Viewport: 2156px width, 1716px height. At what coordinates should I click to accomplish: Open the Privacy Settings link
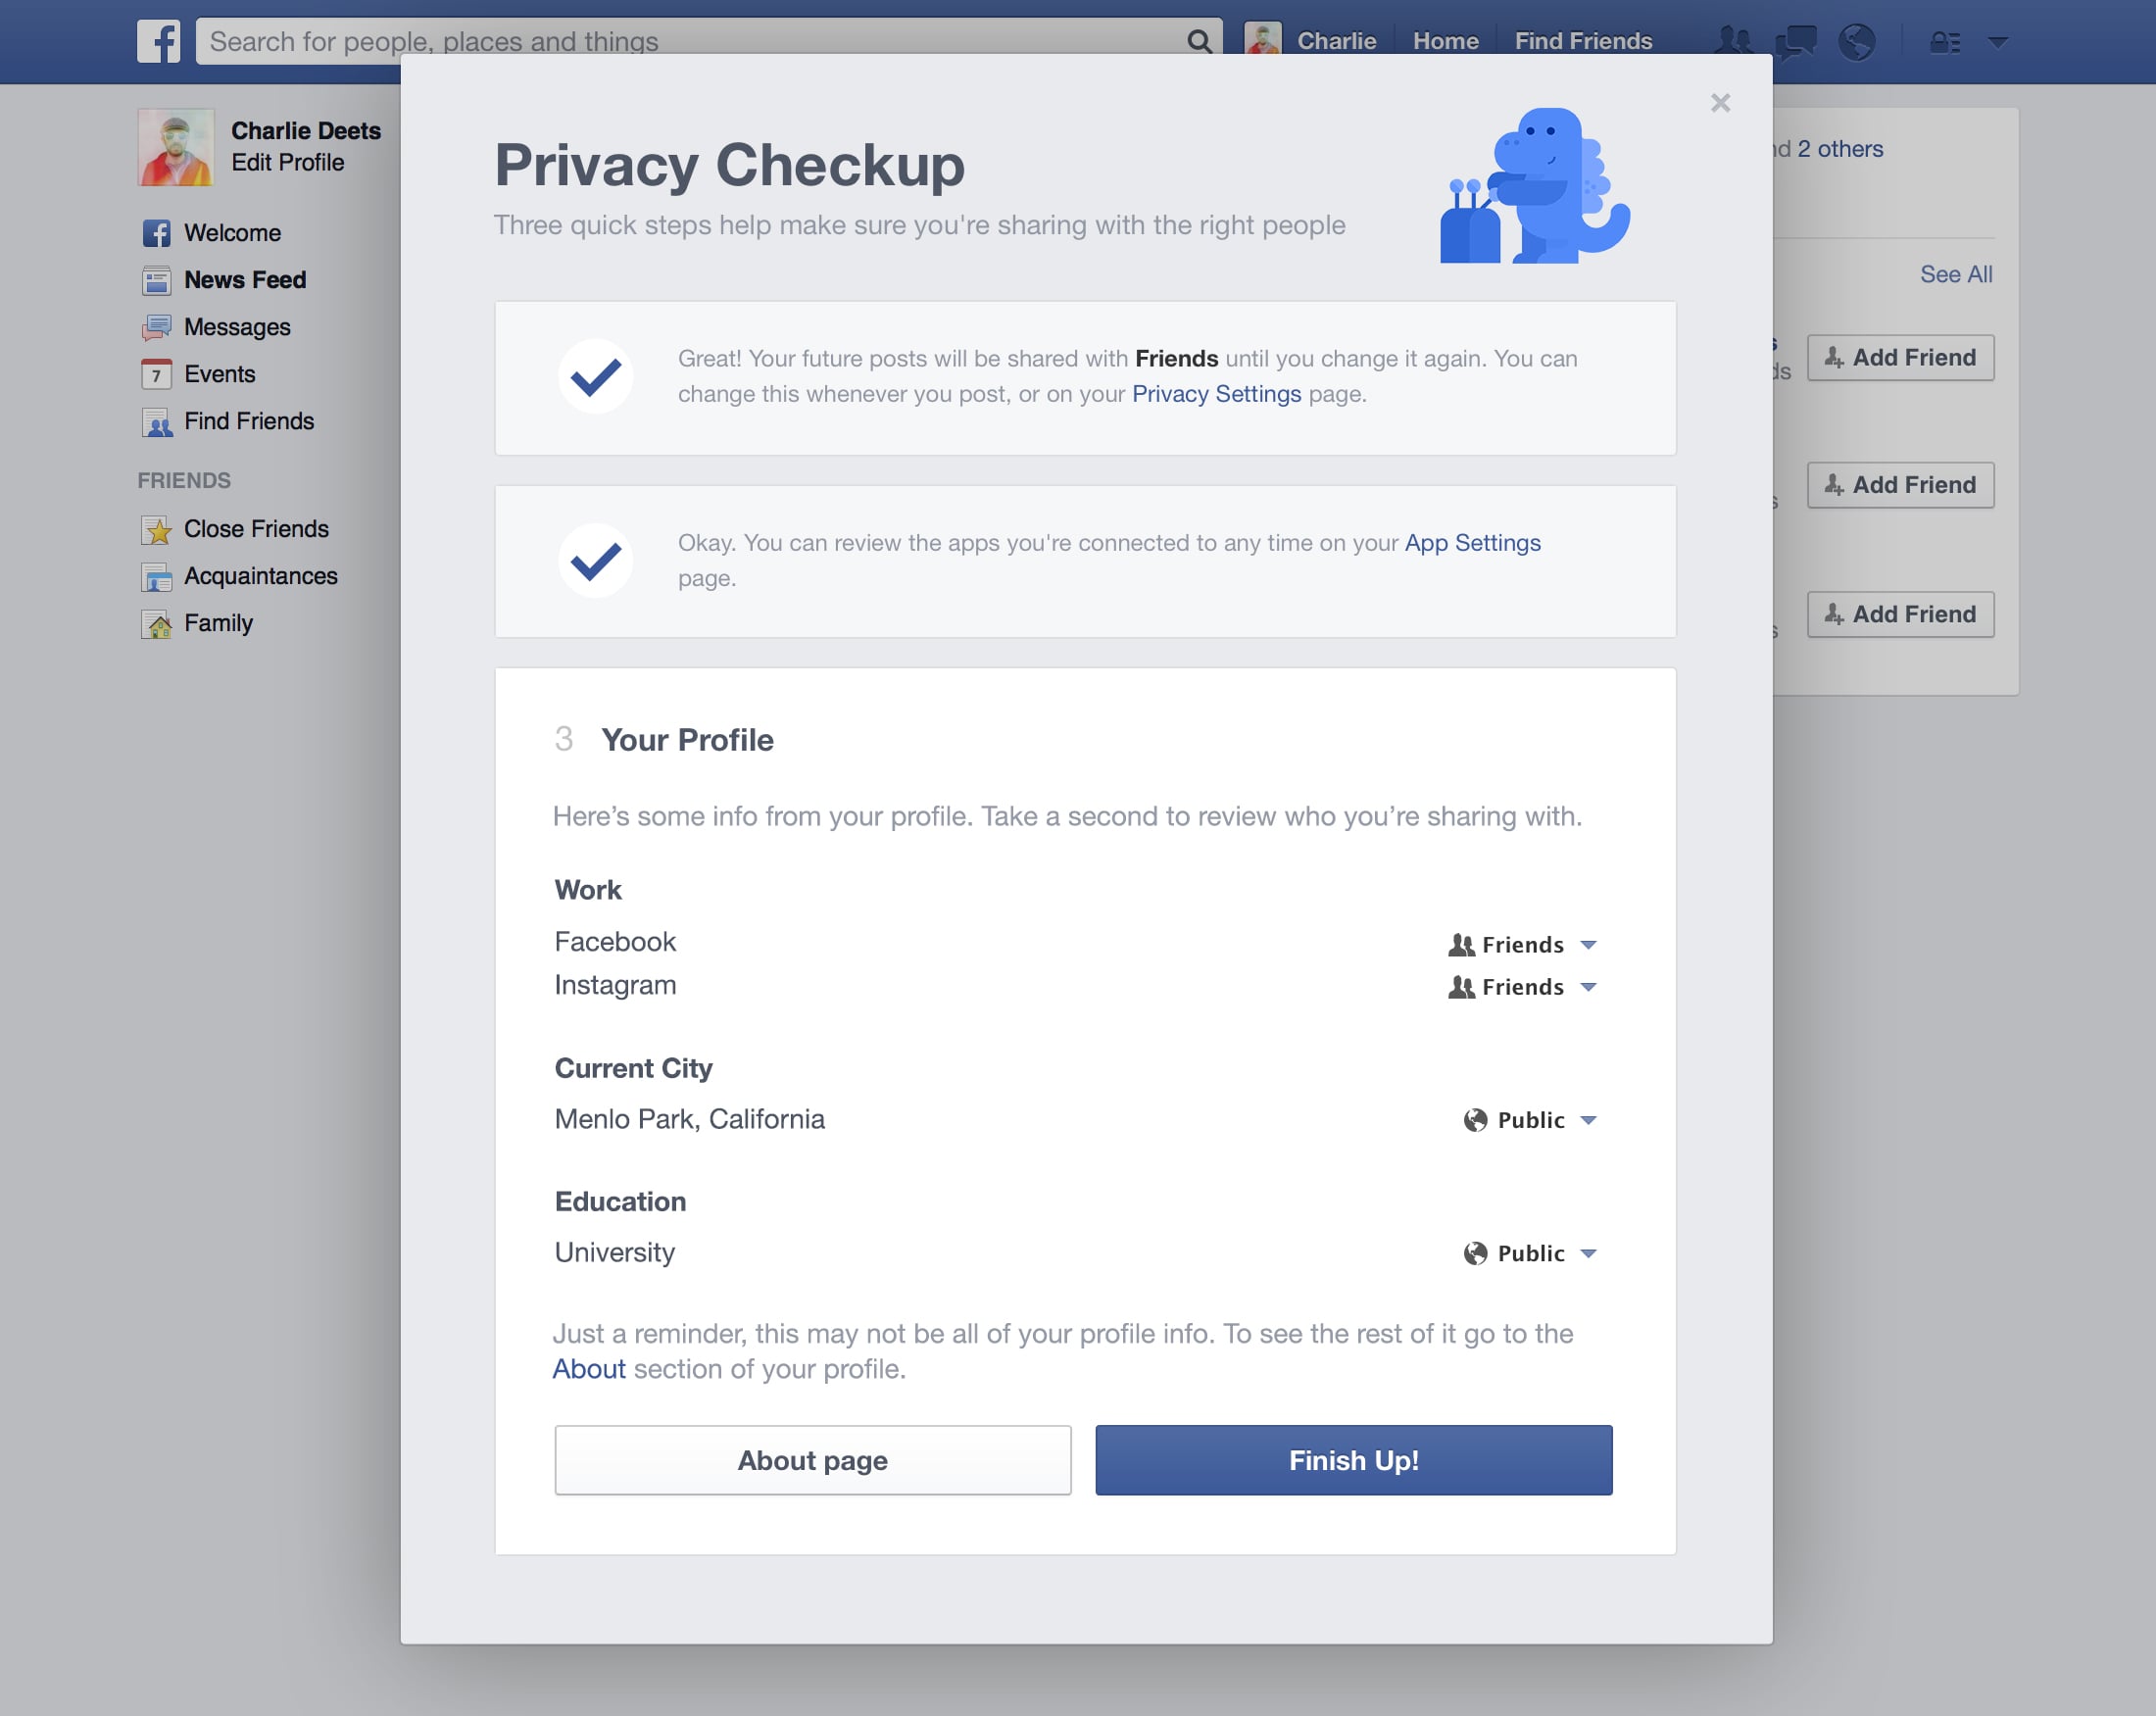(1216, 394)
